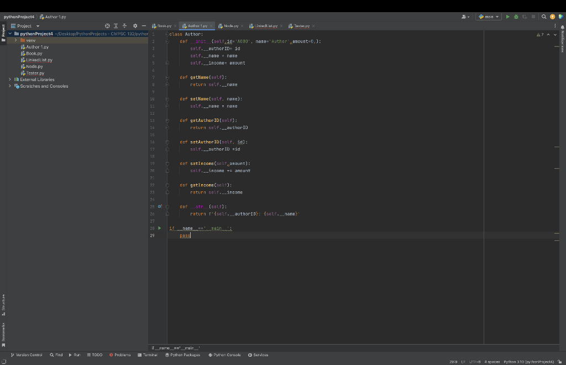
Task: Expand all in Project panel
Action: [116, 26]
